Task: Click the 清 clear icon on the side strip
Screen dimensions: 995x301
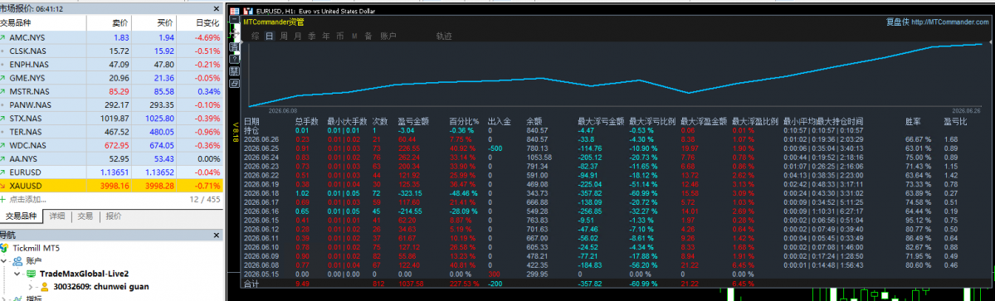Action: (234, 47)
